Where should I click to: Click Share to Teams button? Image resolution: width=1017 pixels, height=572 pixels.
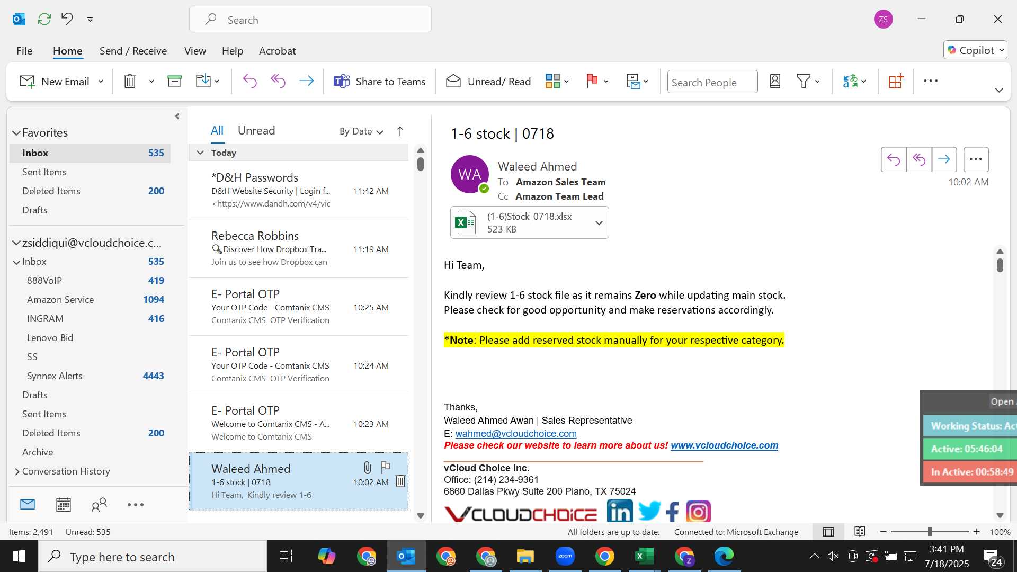pos(379,82)
